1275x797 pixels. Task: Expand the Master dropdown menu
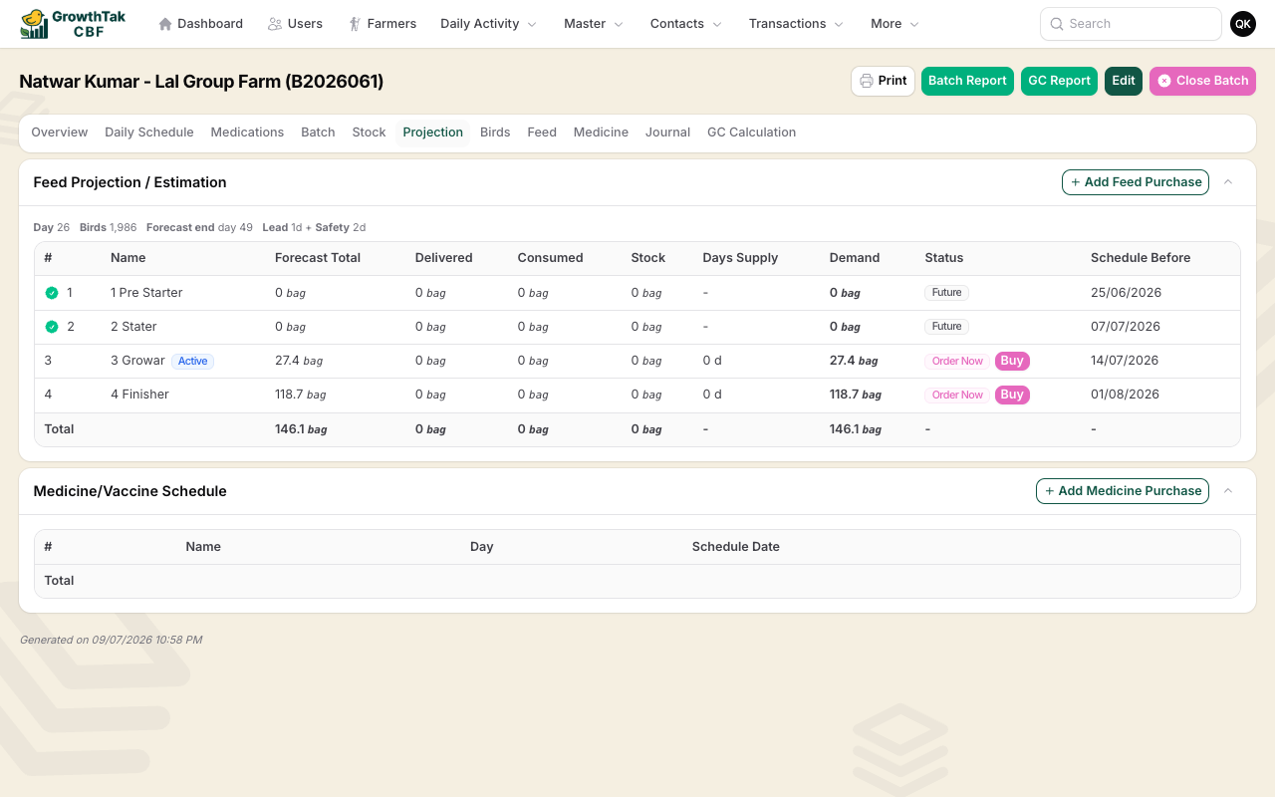(594, 24)
